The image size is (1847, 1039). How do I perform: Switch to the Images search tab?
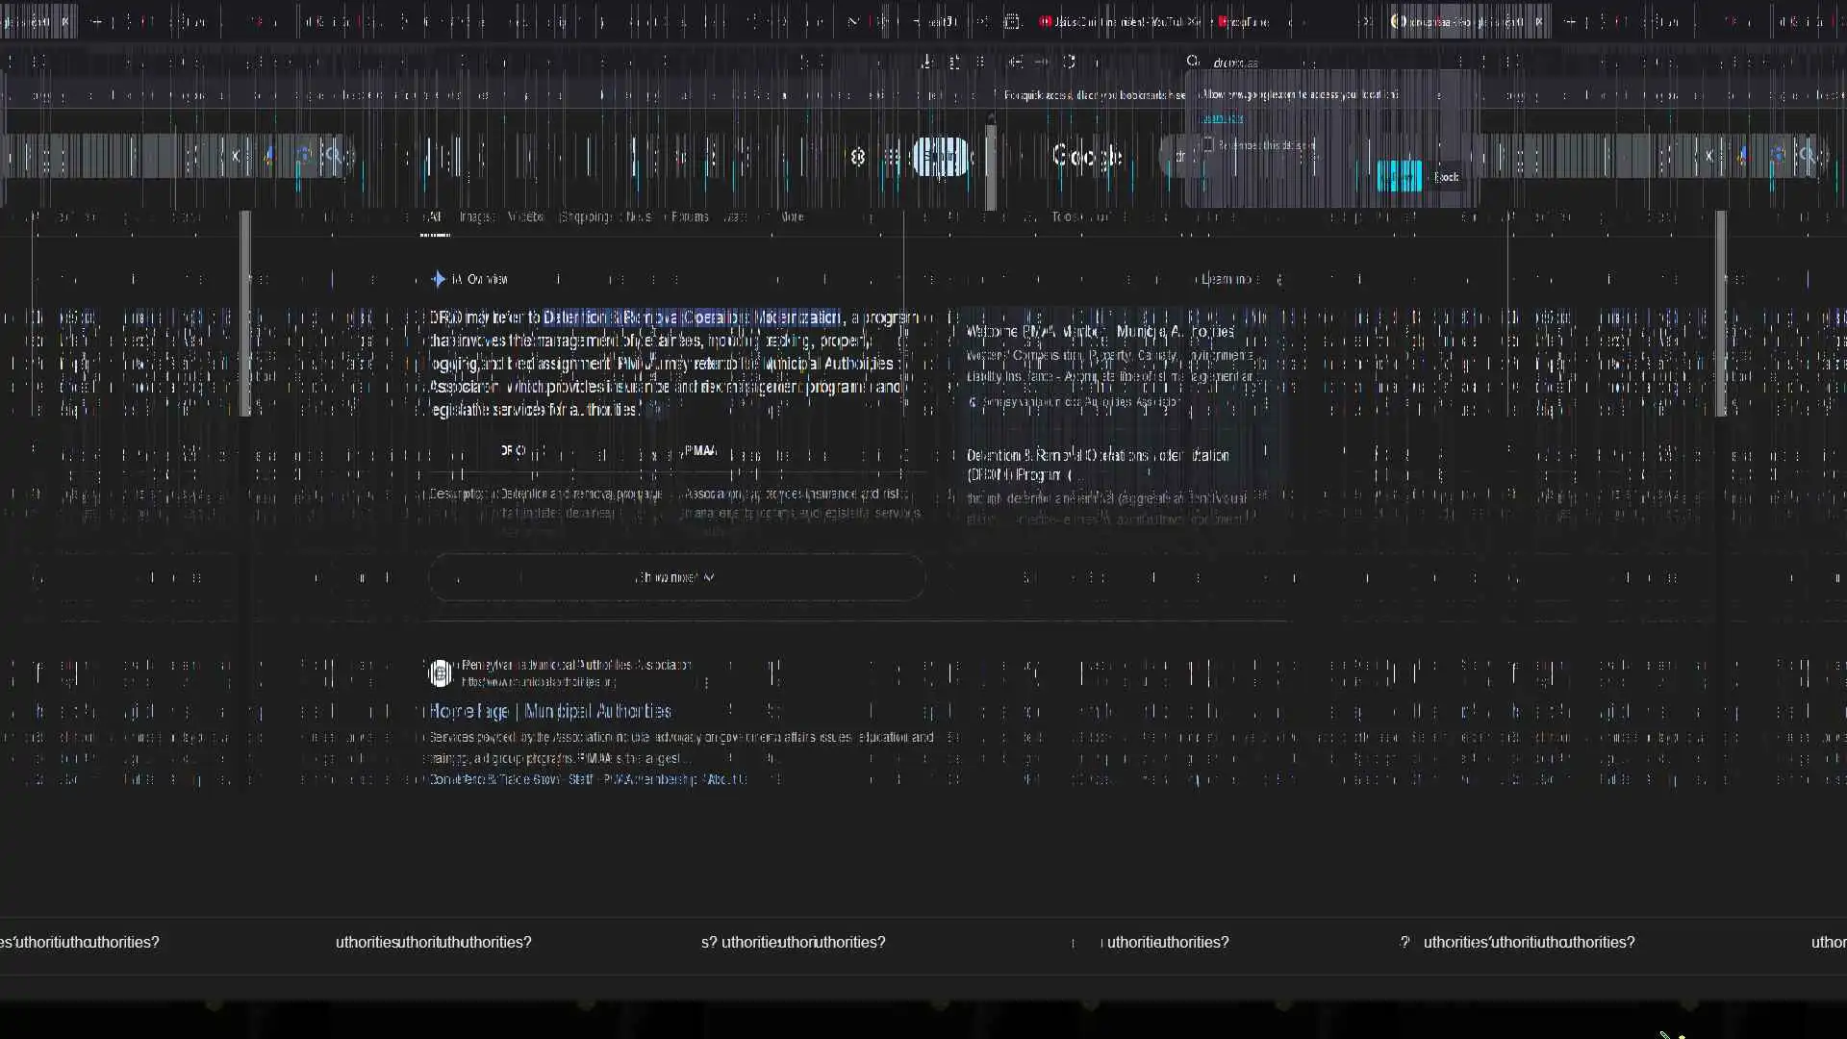click(x=475, y=217)
